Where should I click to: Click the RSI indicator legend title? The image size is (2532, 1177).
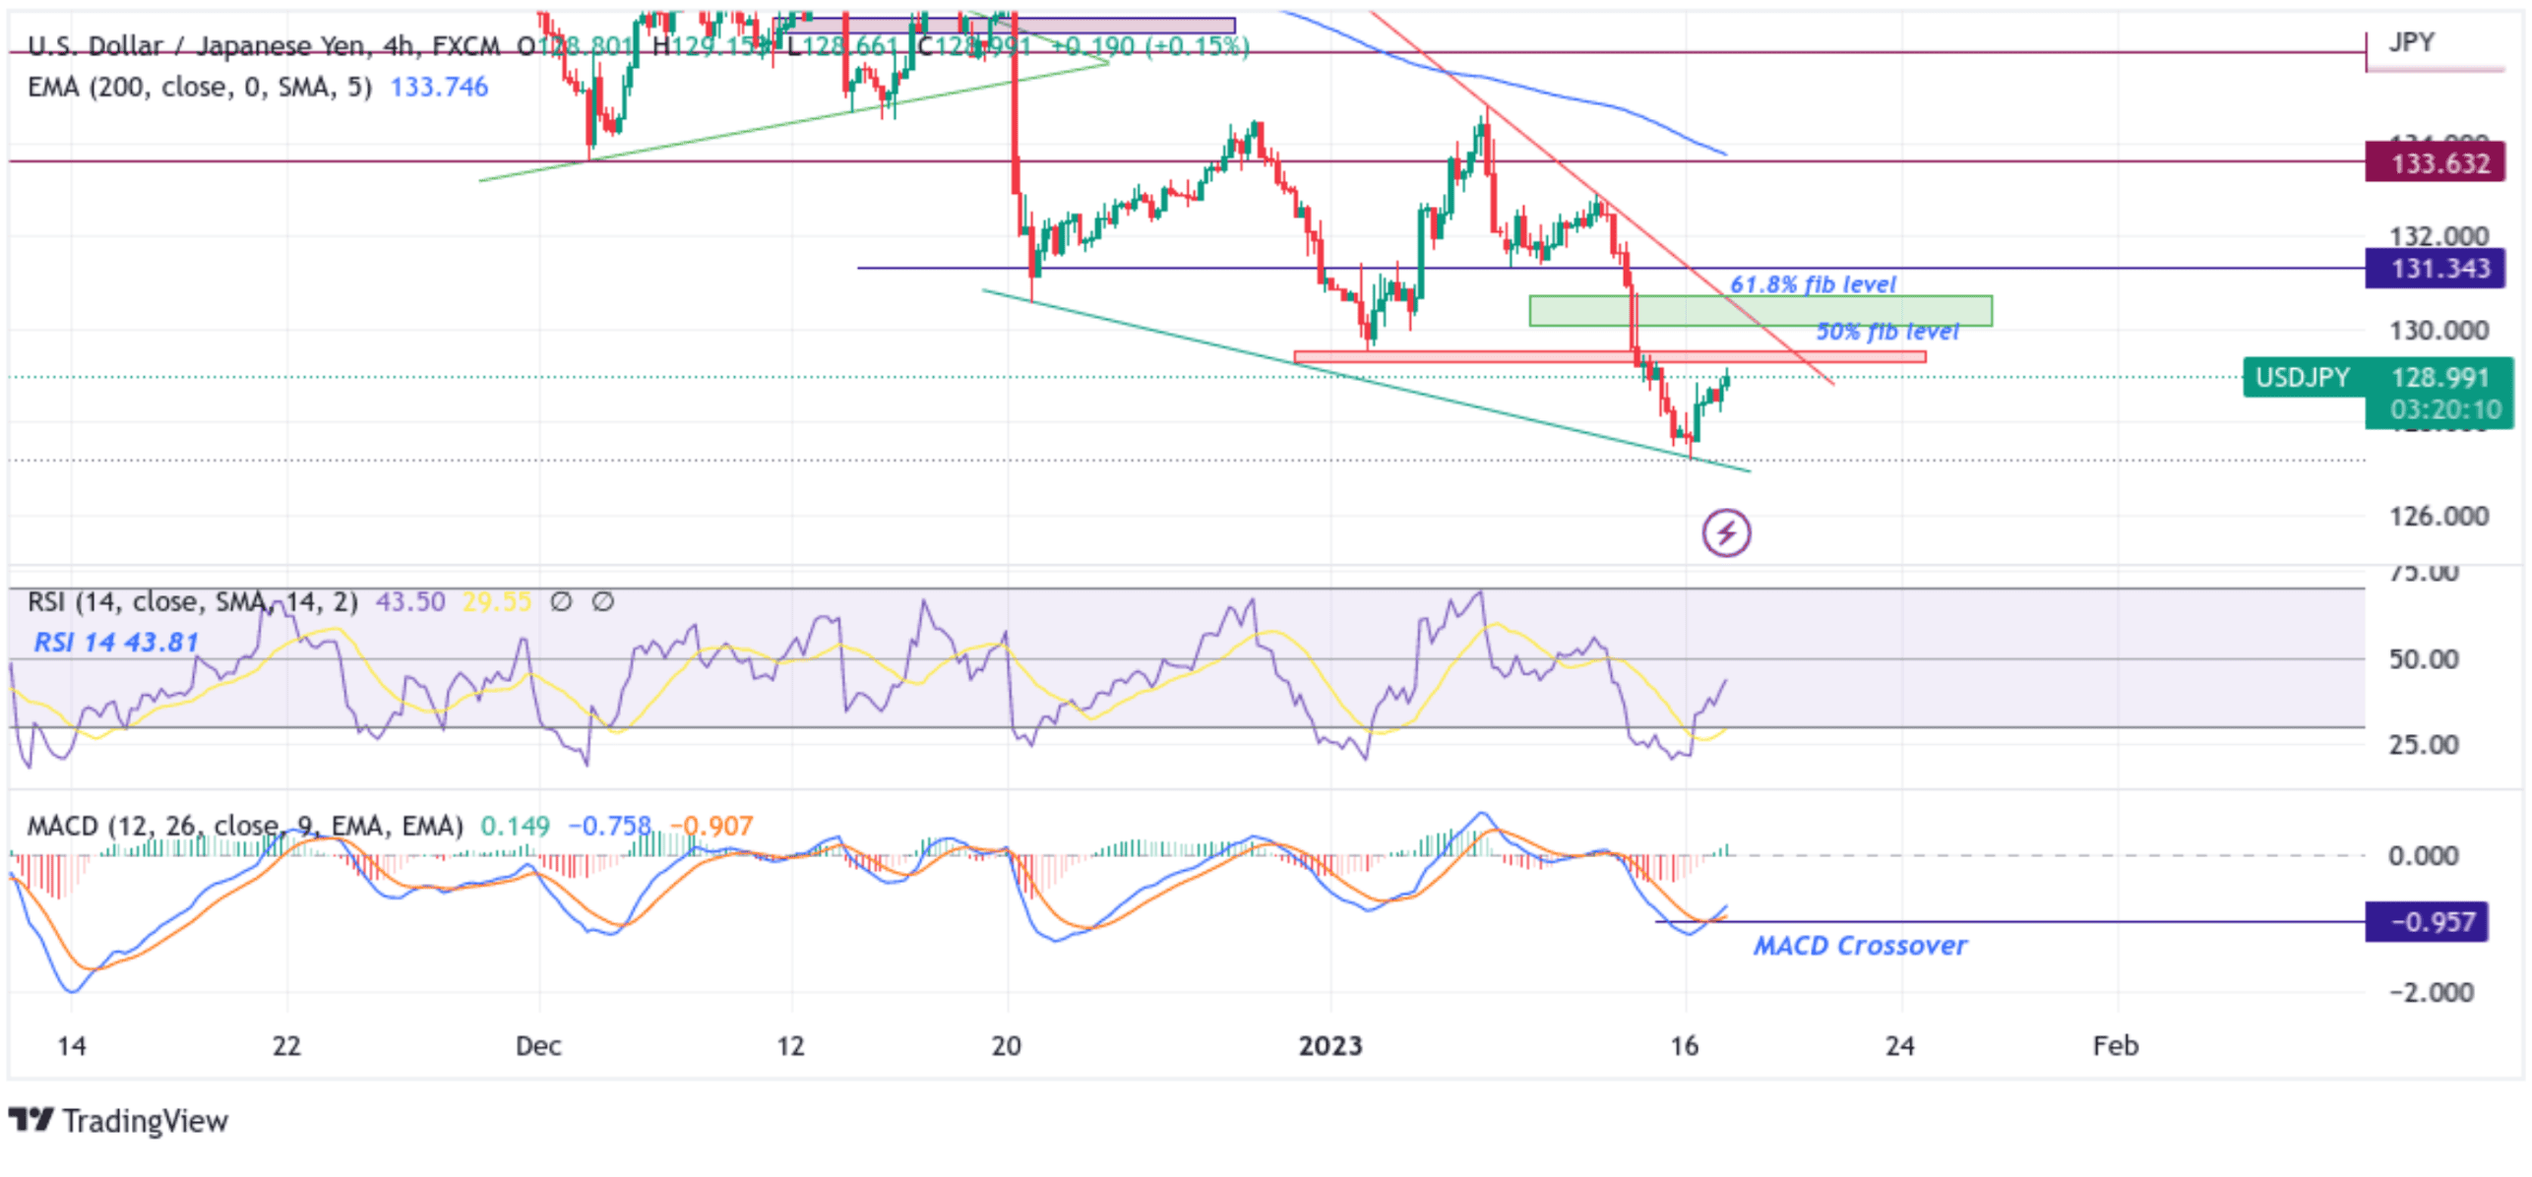[193, 600]
